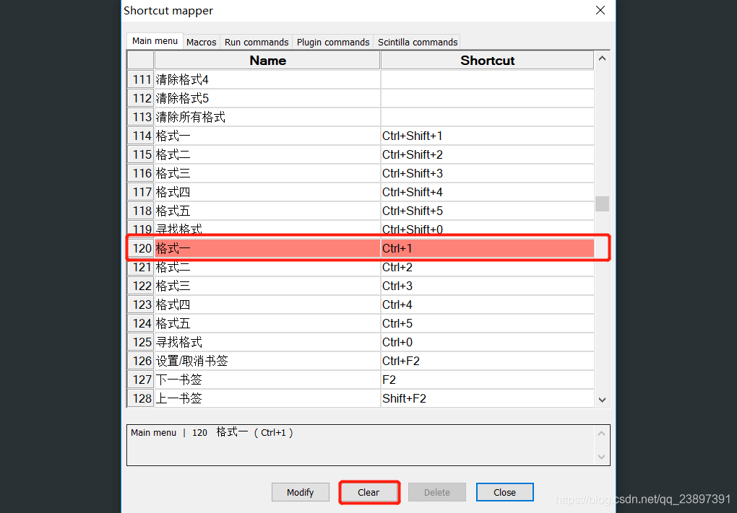Select the Ctrl+4 shortcut cell
This screenshot has width=737, height=513.
[x=488, y=305]
